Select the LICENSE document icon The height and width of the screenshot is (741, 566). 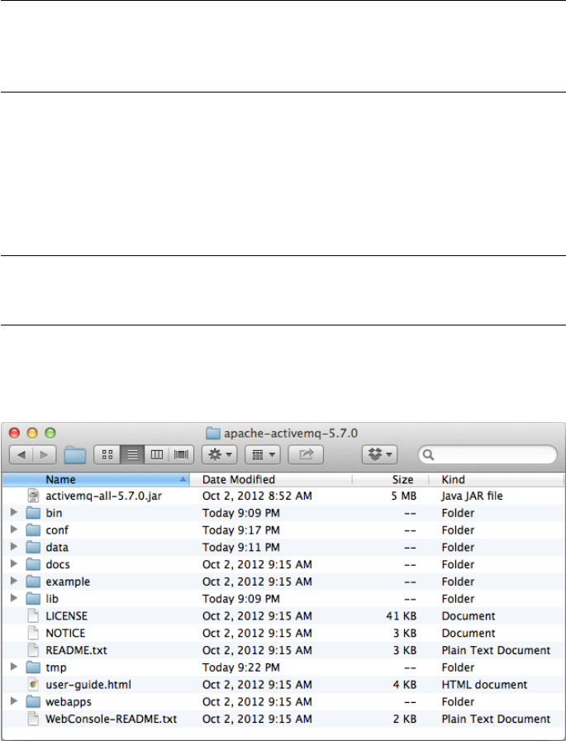coord(33,615)
